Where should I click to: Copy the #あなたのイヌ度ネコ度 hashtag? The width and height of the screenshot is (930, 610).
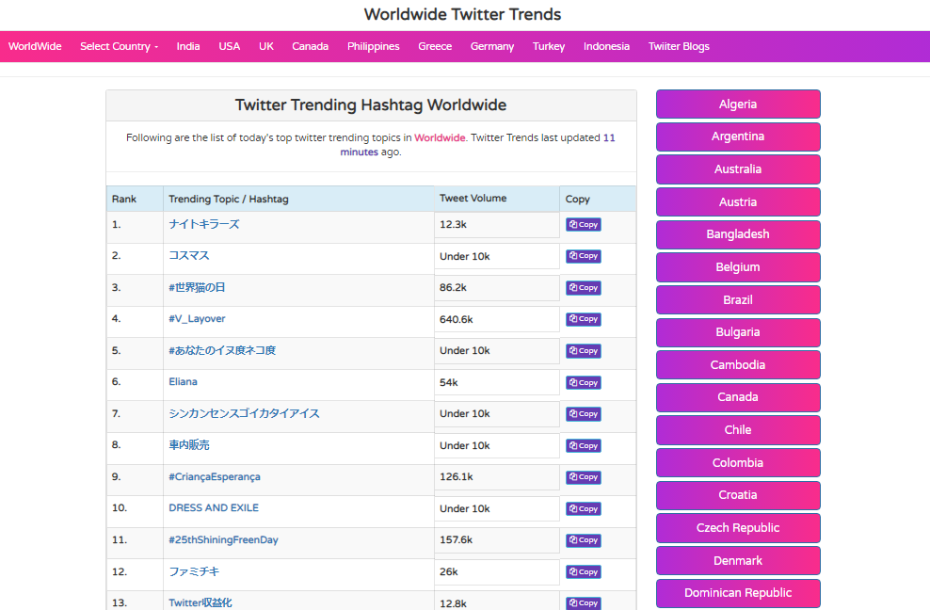click(583, 351)
